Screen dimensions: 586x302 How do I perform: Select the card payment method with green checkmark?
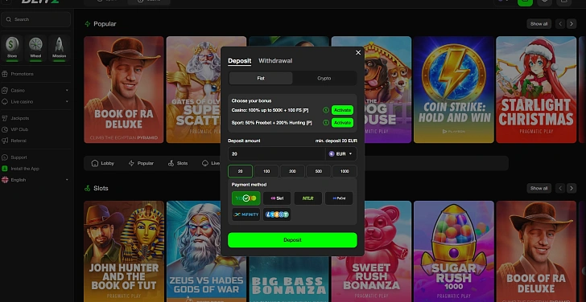click(x=246, y=198)
